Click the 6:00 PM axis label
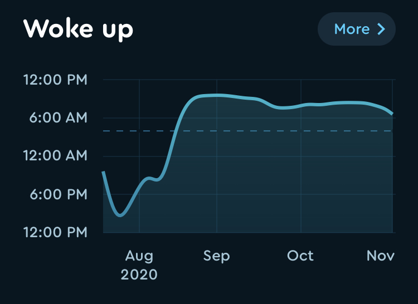Viewport: 418px width, 304px height. 59,194
